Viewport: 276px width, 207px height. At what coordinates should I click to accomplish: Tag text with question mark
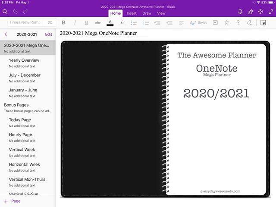(238, 22)
